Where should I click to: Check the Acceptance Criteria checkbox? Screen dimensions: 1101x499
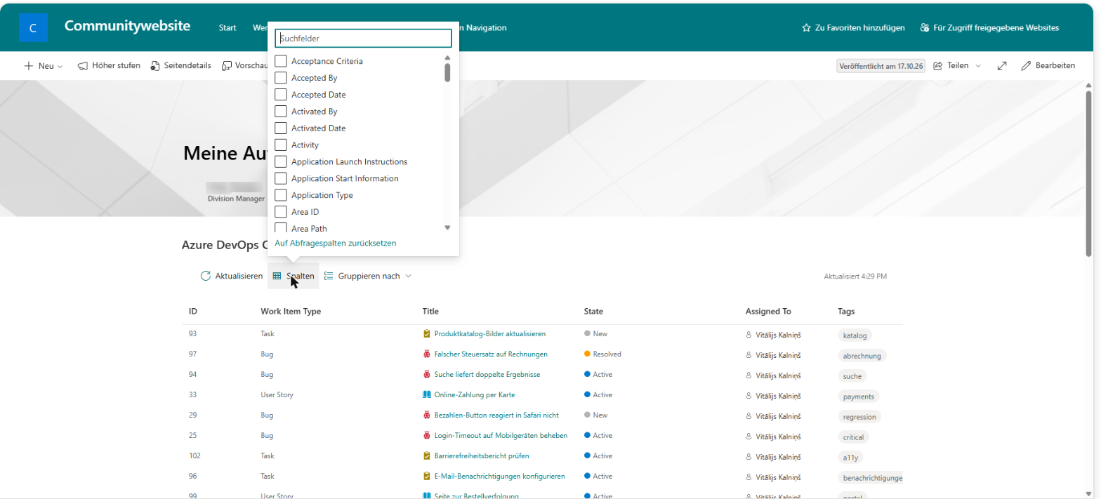tap(281, 61)
